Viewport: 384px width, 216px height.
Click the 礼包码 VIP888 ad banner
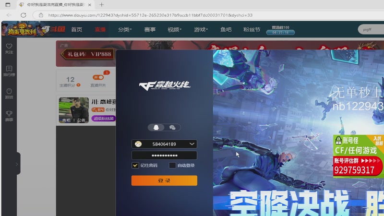[87, 54]
